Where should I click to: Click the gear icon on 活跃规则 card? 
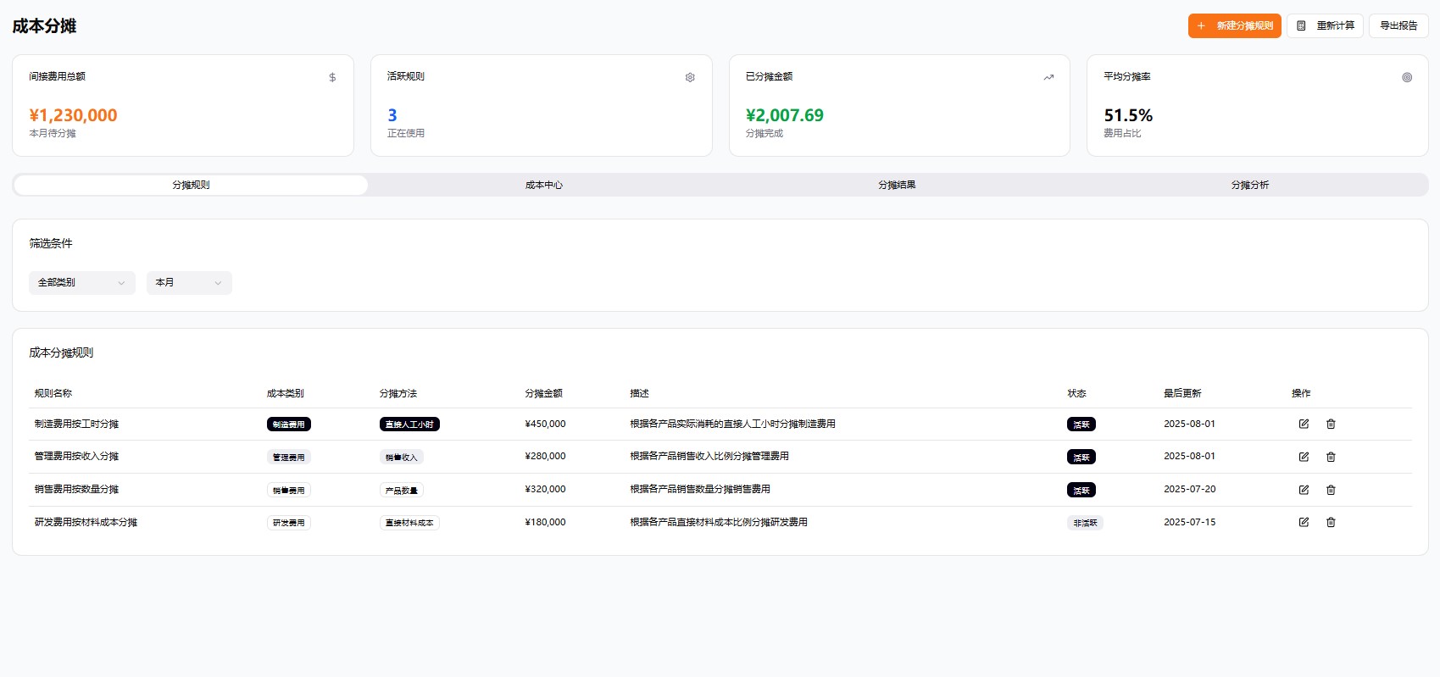pyautogui.click(x=690, y=77)
